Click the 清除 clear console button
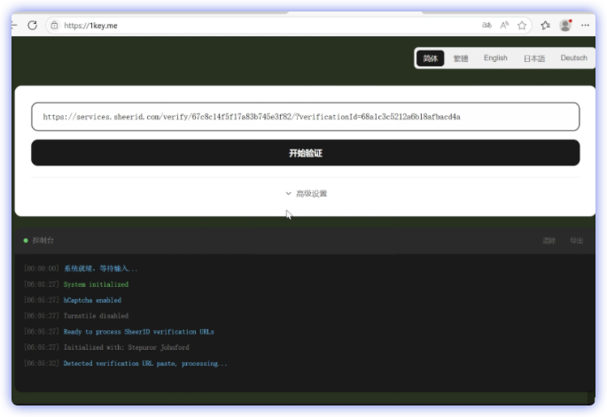 (549, 240)
